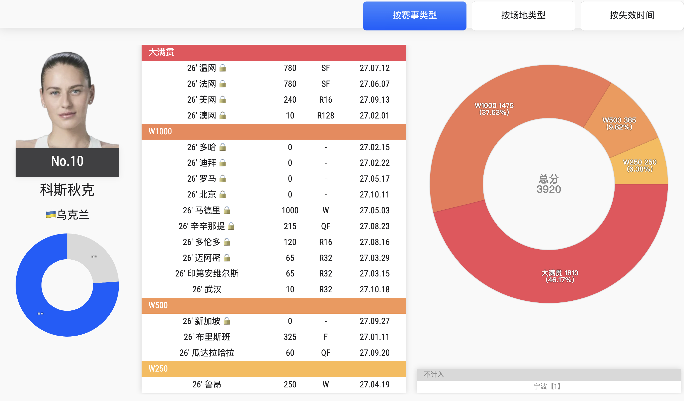Click the Ukraine flag icon next to 乌克兰
The width and height of the screenshot is (684, 401).
(x=51, y=215)
